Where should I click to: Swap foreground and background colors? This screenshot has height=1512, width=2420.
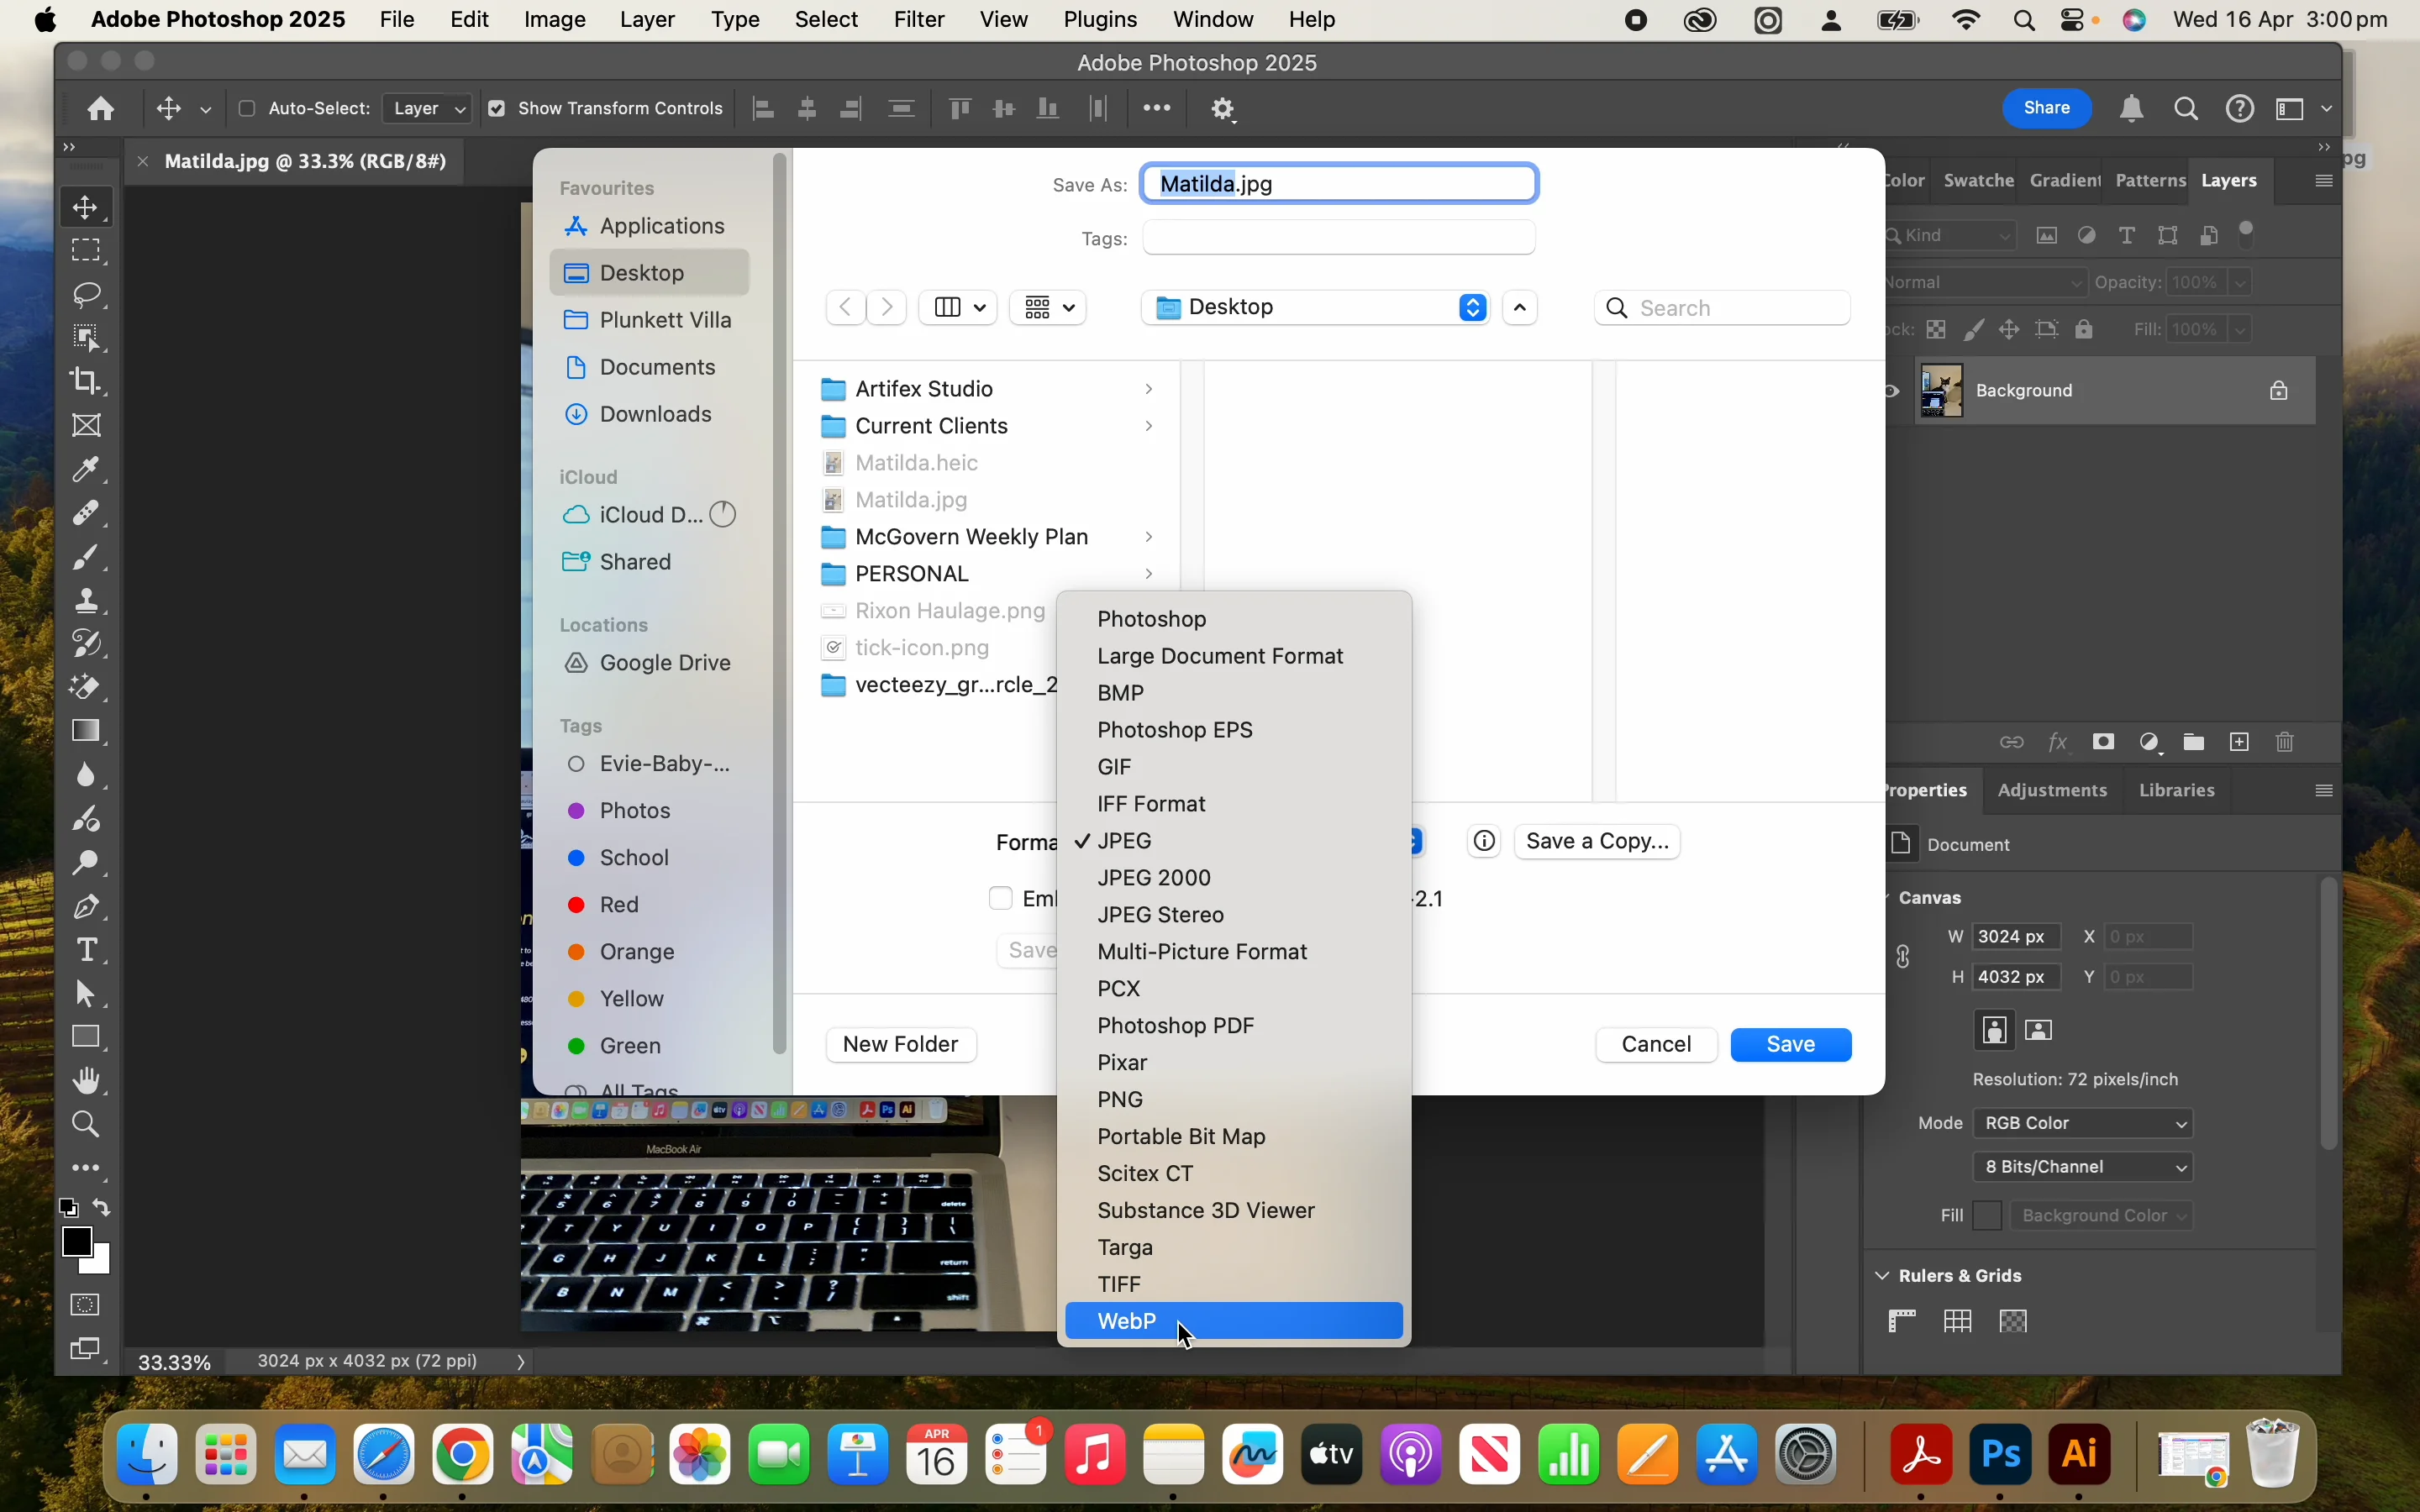pyautogui.click(x=102, y=1207)
